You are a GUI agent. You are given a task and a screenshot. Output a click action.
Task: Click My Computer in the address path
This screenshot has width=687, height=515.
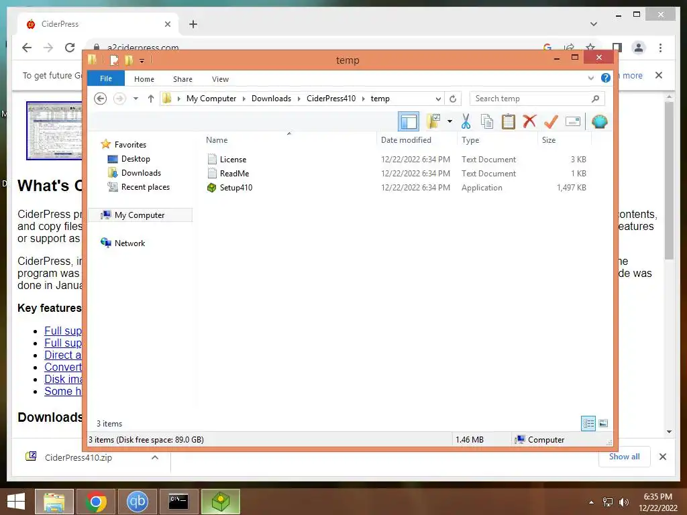point(211,99)
